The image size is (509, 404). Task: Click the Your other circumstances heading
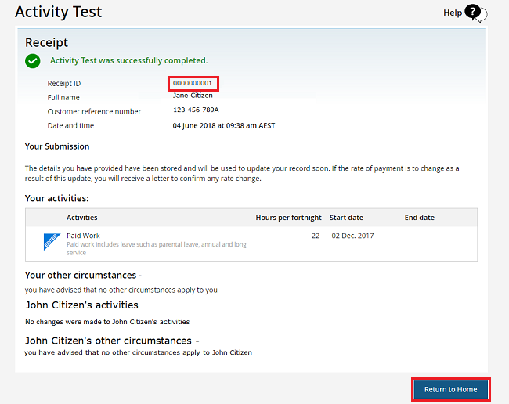84,275
